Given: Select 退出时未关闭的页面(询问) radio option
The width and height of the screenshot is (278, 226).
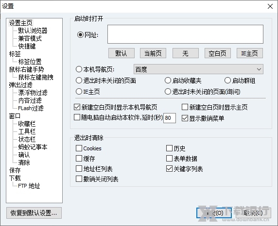Looking at the screenshot, I should pos(168,92).
